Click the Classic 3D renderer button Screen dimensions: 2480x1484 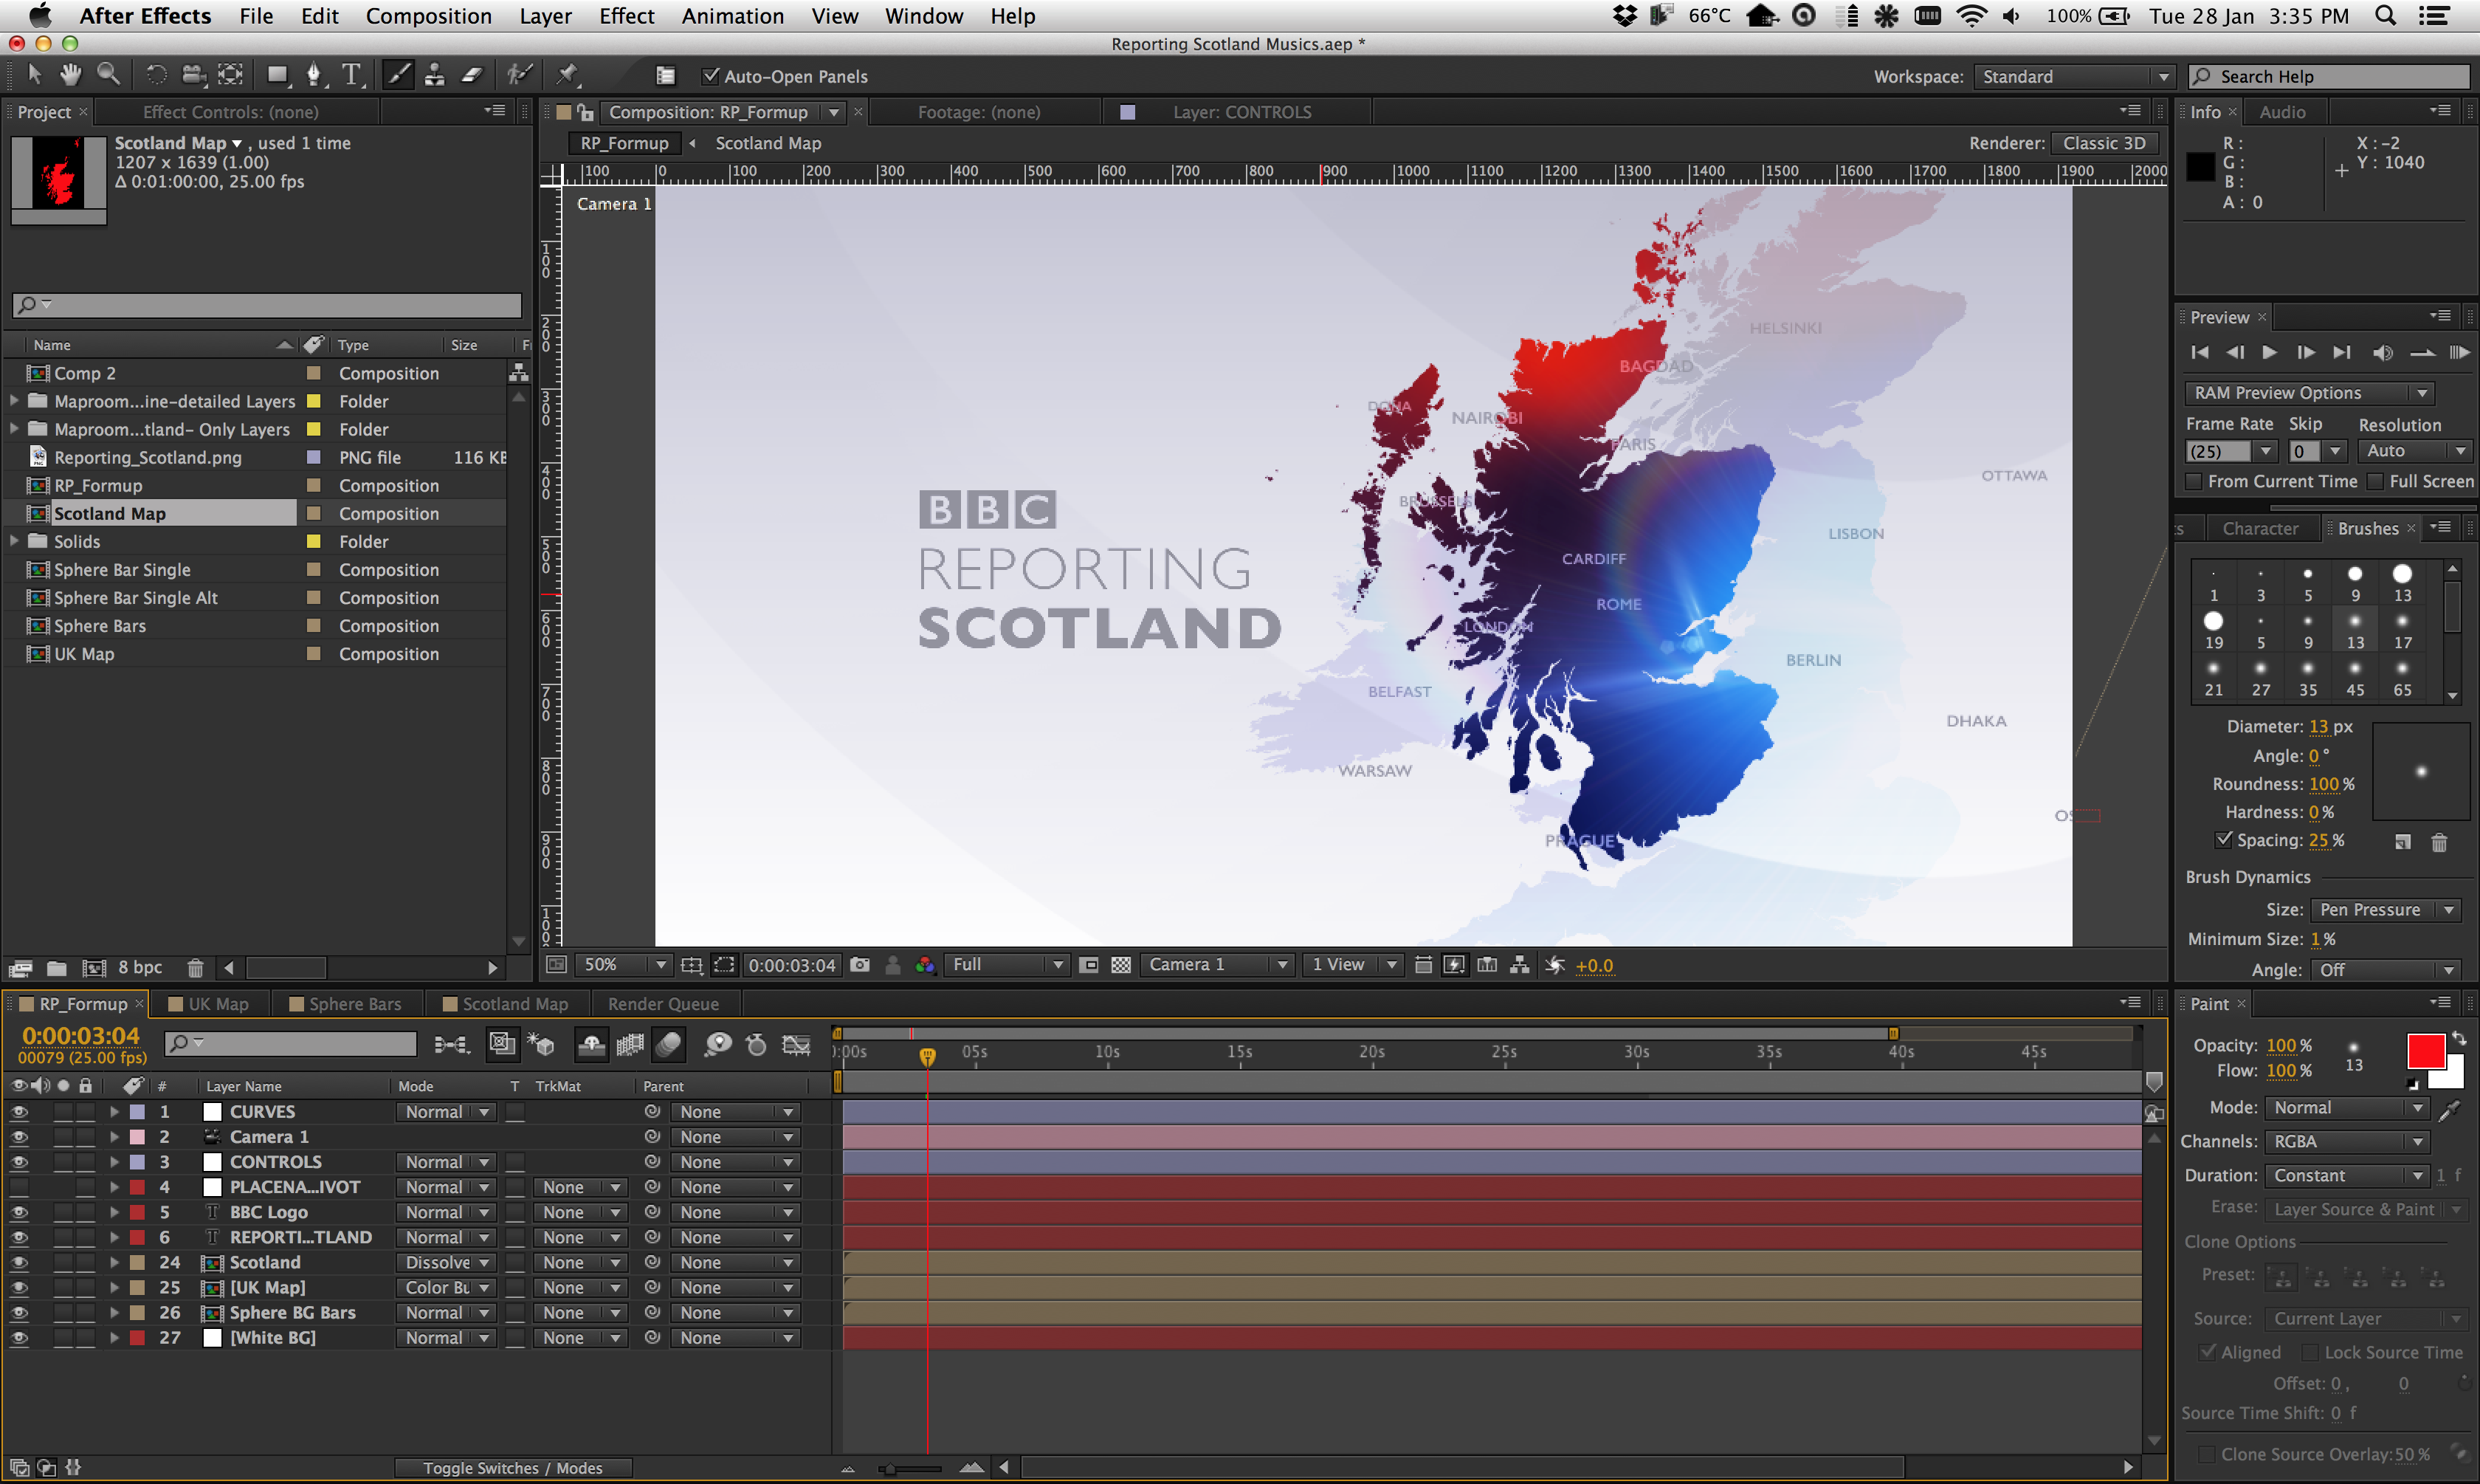2104,143
